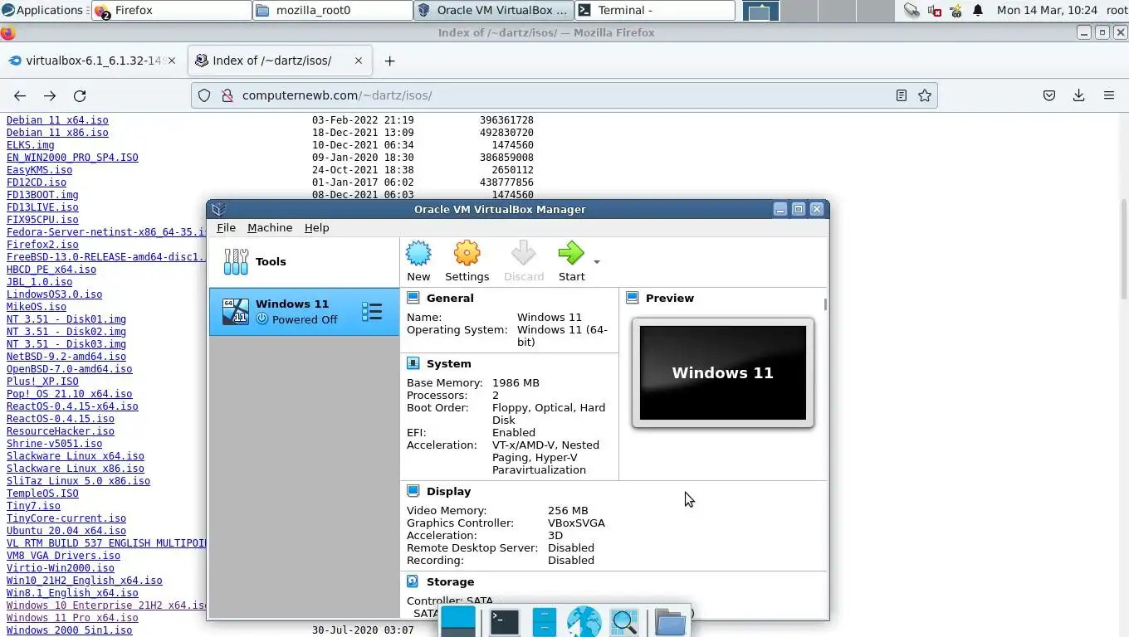Open the terminal icon in bottom dock
Viewport: 1129px width, 637px height.
click(504, 622)
